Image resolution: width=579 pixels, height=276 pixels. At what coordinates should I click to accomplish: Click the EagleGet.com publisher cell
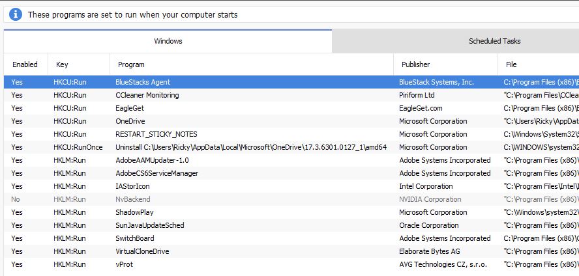421,108
